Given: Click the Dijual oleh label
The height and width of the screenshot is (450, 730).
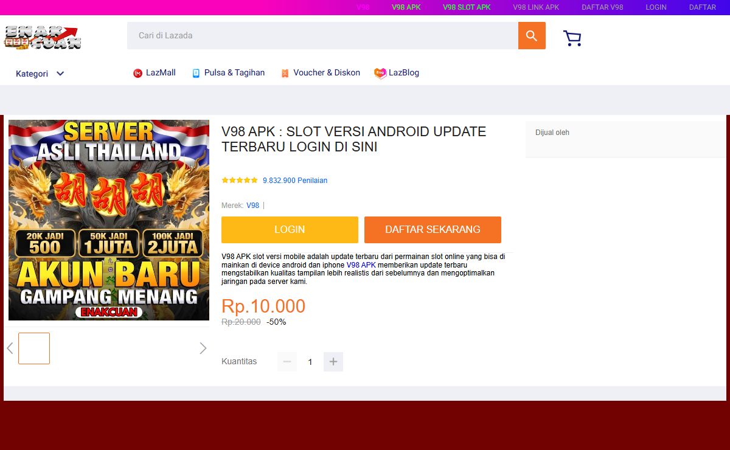Looking at the screenshot, I should (x=552, y=133).
